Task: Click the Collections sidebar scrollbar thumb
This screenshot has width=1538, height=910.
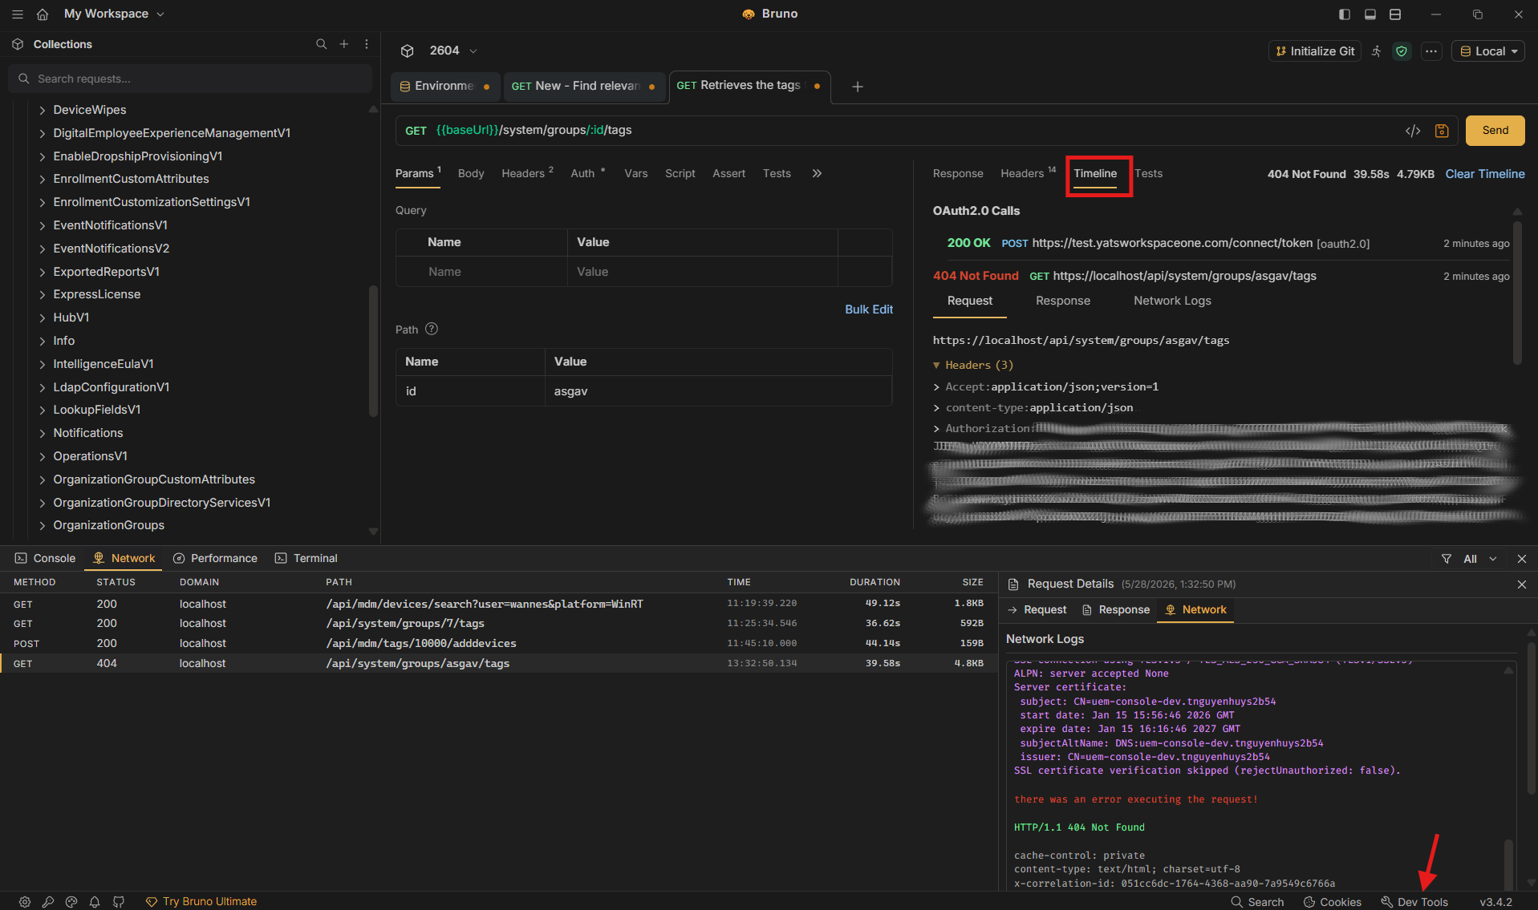Action: [x=373, y=350]
